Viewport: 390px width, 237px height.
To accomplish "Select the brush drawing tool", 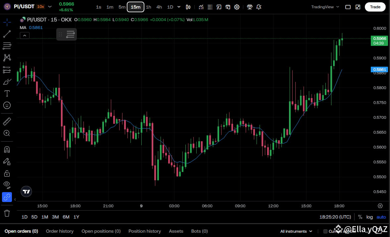I will click(7, 82).
